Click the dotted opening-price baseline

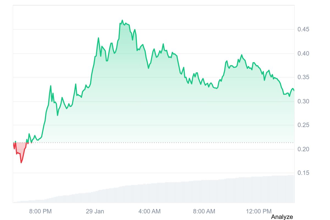(165, 143)
